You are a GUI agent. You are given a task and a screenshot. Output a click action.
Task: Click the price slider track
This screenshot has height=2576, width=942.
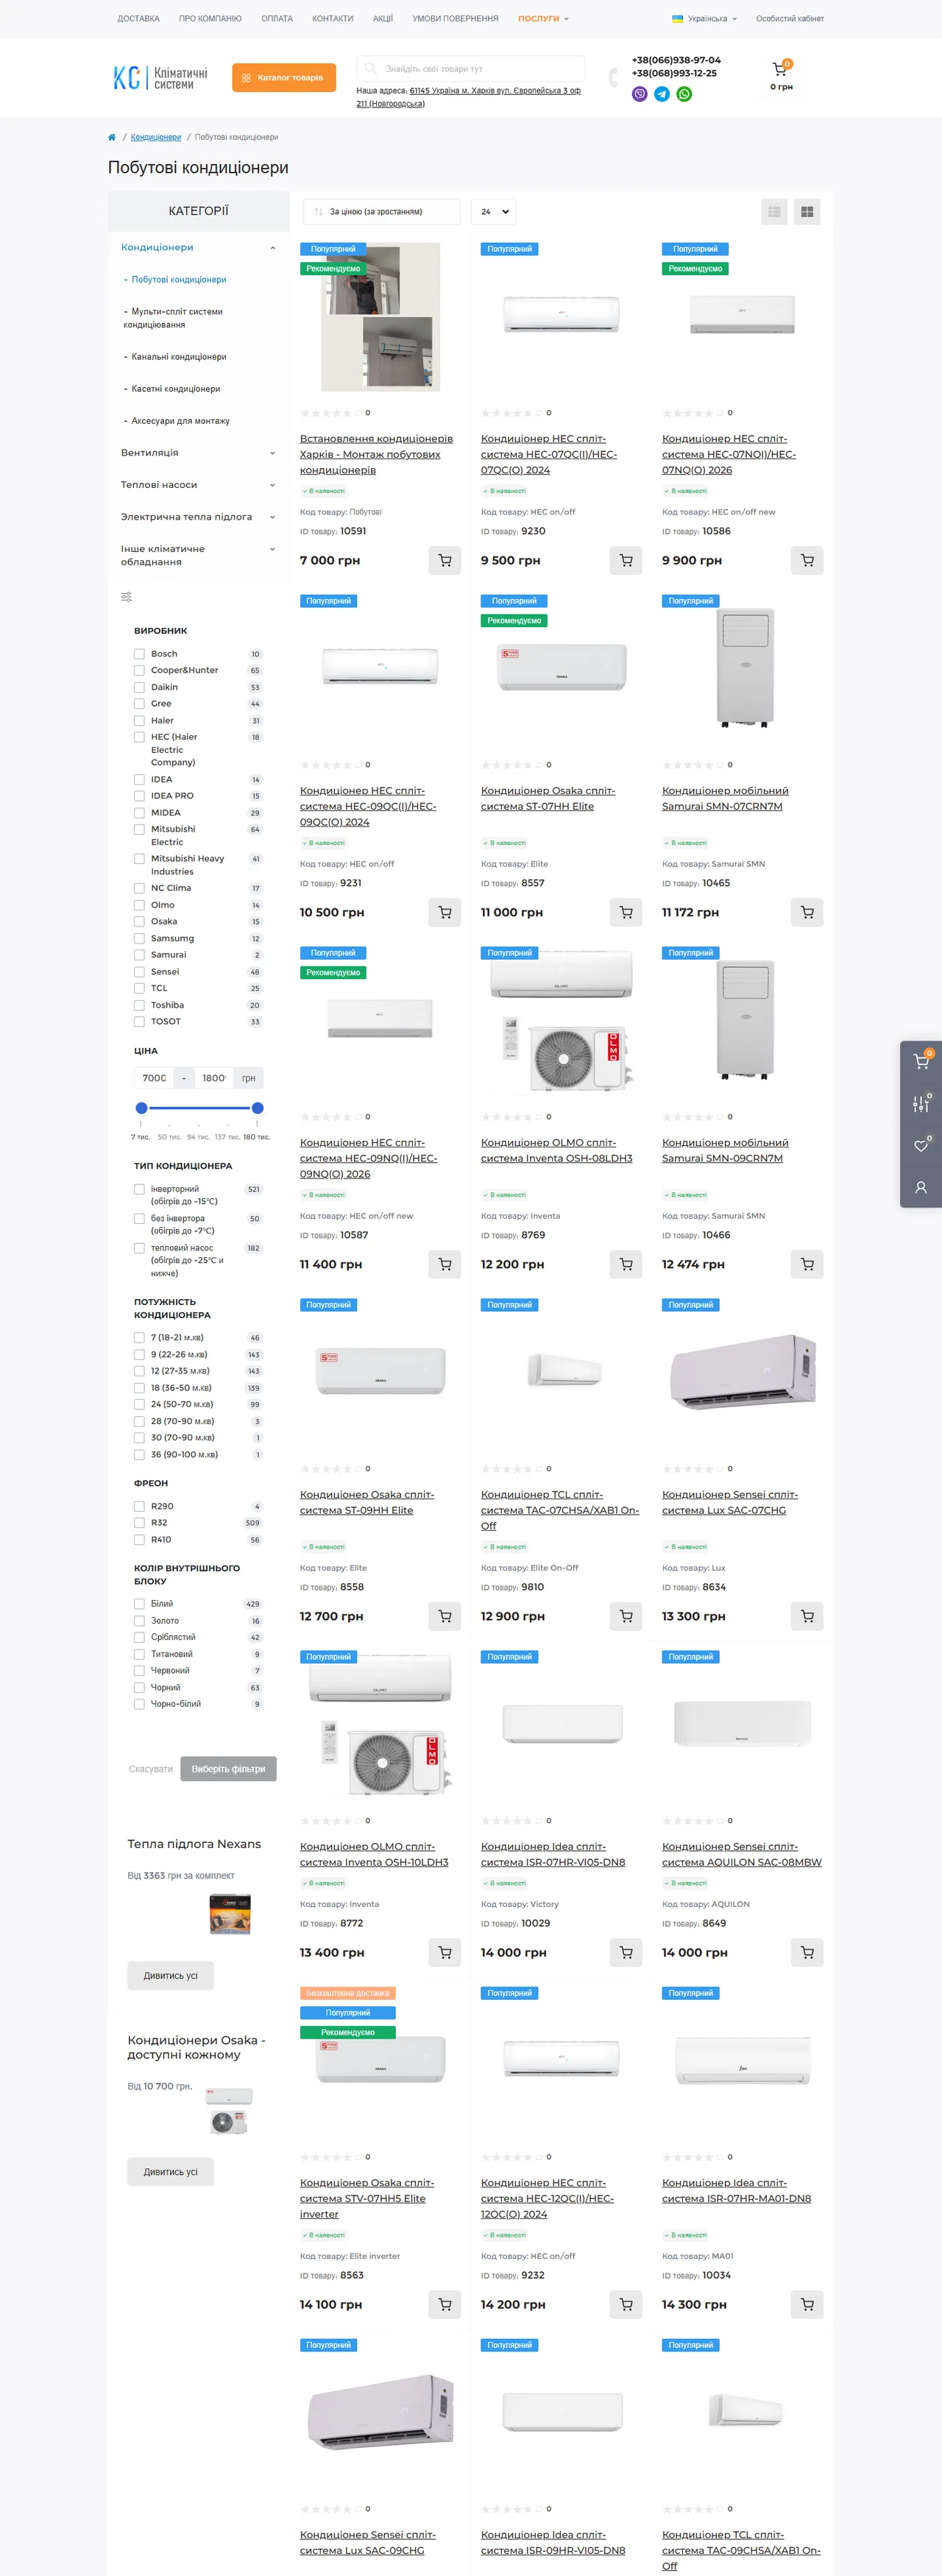[199, 1108]
